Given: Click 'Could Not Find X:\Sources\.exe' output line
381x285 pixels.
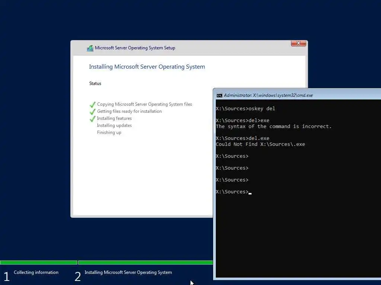Looking at the screenshot, I should (260, 144).
